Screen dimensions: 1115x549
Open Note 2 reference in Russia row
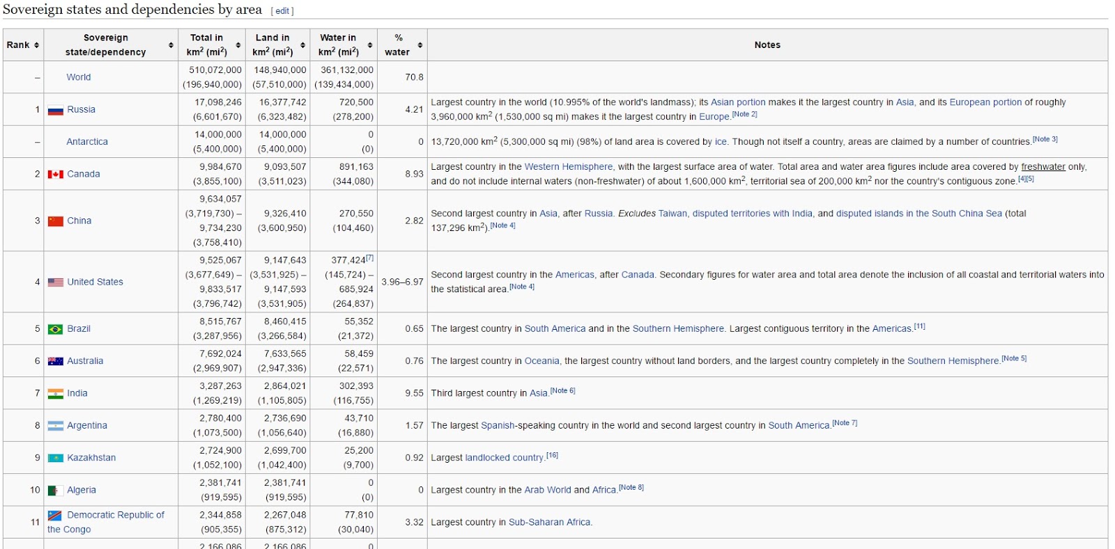[x=745, y=115]
